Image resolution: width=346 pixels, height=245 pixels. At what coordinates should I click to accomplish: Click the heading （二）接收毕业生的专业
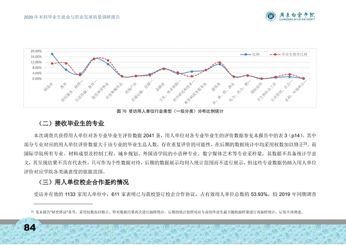pos(70,123)
